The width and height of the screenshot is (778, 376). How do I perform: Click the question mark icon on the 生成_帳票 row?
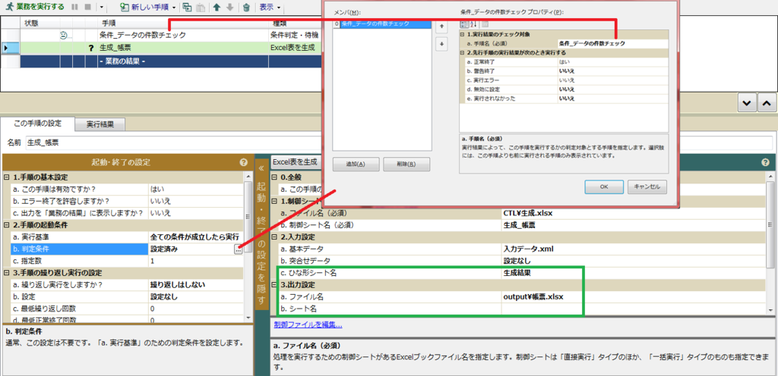coord(91,48)
